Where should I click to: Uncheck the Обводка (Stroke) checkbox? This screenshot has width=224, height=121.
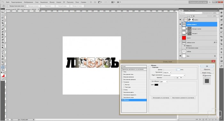(123, 100)
